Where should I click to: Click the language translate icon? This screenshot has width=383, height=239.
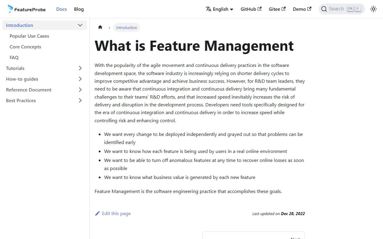click(209, 9)
